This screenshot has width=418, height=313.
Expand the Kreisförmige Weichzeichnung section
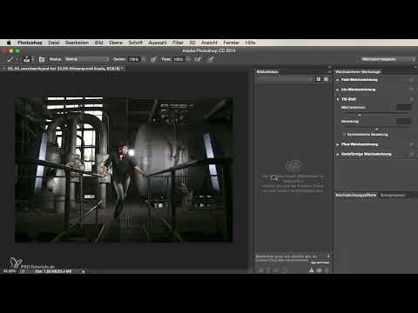tap(338, 154)
